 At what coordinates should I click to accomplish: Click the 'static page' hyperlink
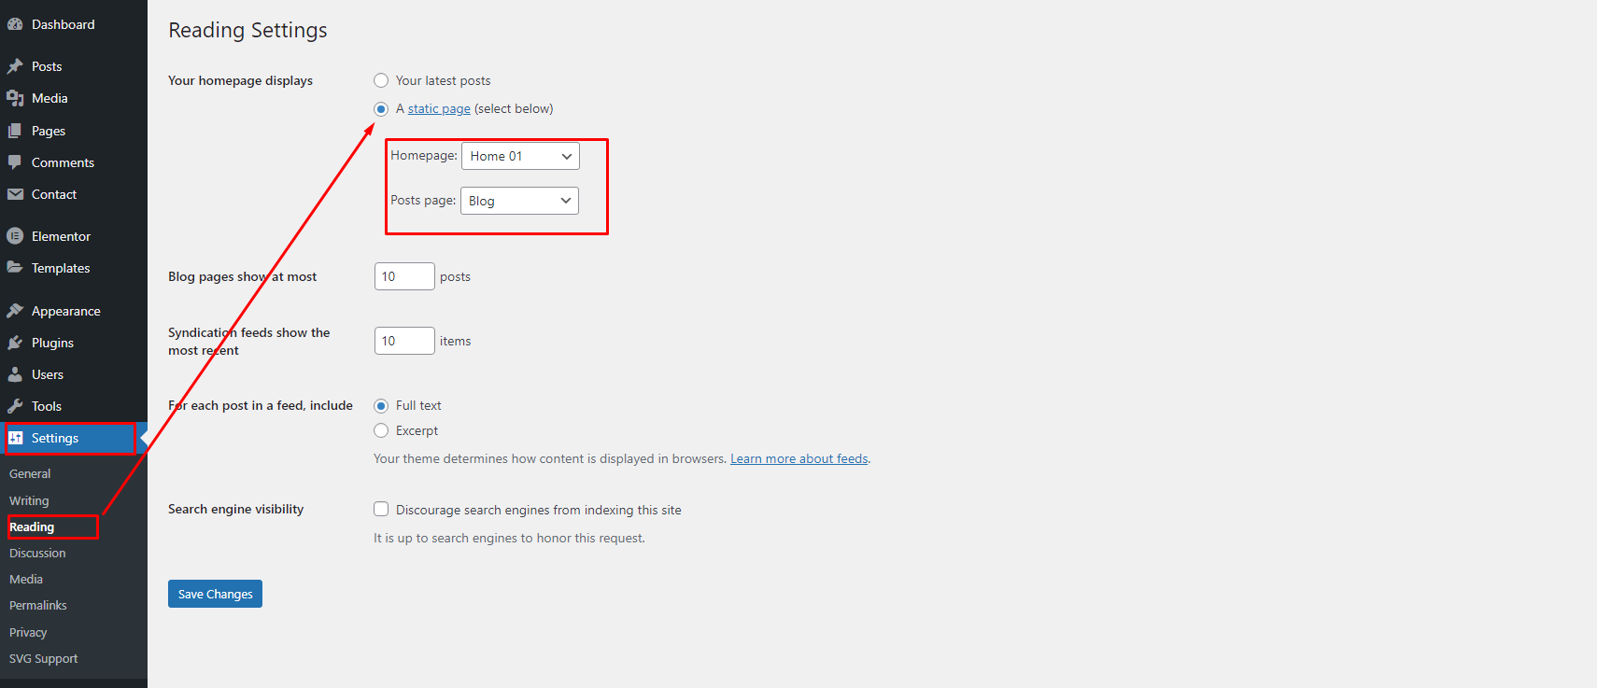click(x=439, y=108)
